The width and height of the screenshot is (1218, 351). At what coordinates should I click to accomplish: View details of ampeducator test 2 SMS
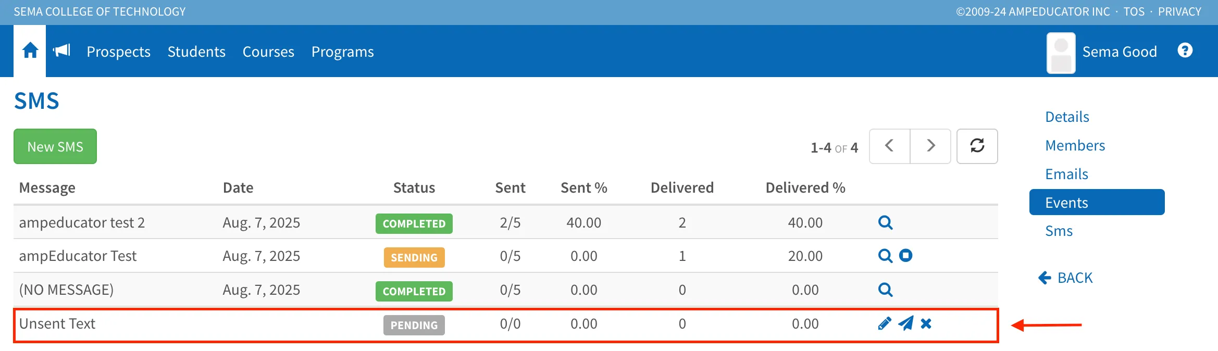885,222
